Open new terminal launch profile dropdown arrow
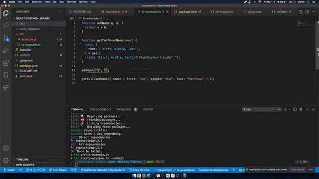 click(289, 109)
